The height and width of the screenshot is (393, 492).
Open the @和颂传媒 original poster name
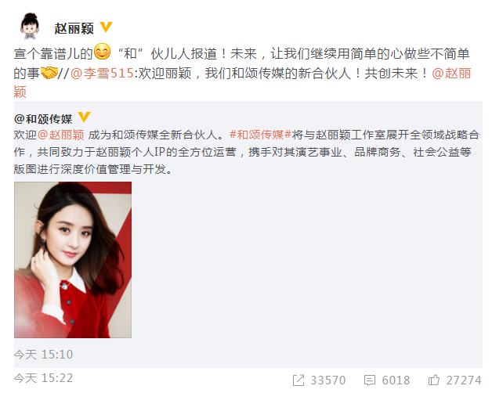(43, 119)
